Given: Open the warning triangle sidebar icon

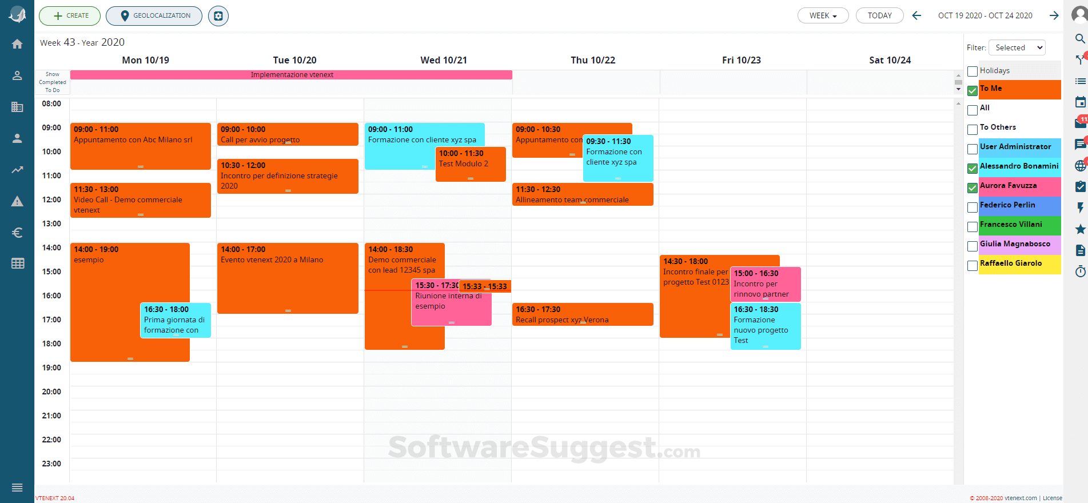Looking at the screenshot, I should click(x=17, y=201).
